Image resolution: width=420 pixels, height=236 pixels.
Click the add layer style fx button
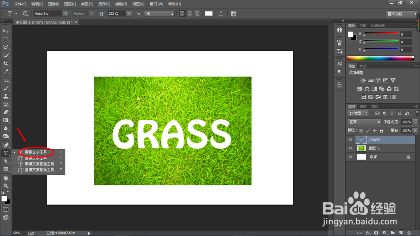pos(368,233)
